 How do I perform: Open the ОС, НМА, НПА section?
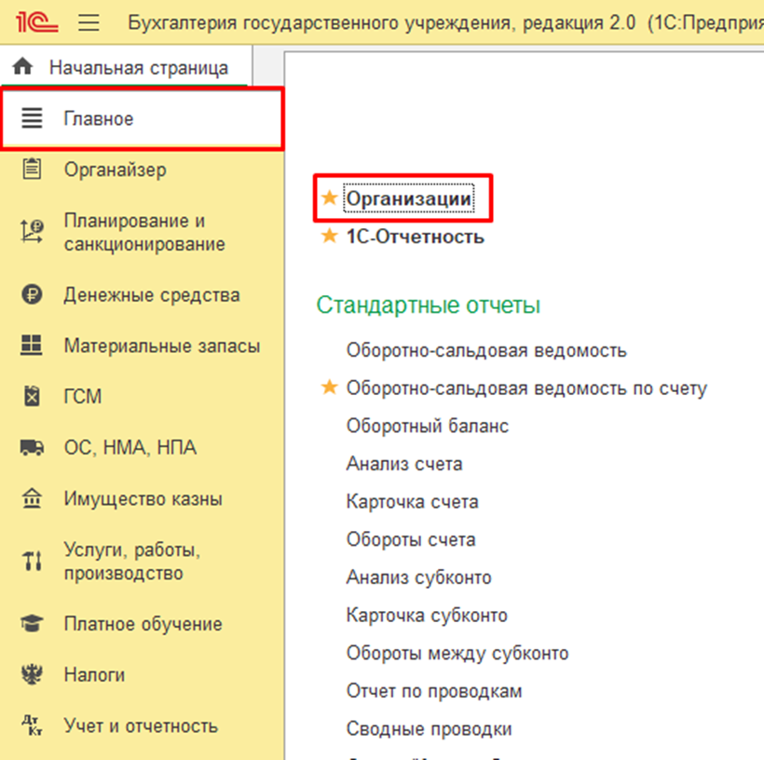(x=142, y=447)
